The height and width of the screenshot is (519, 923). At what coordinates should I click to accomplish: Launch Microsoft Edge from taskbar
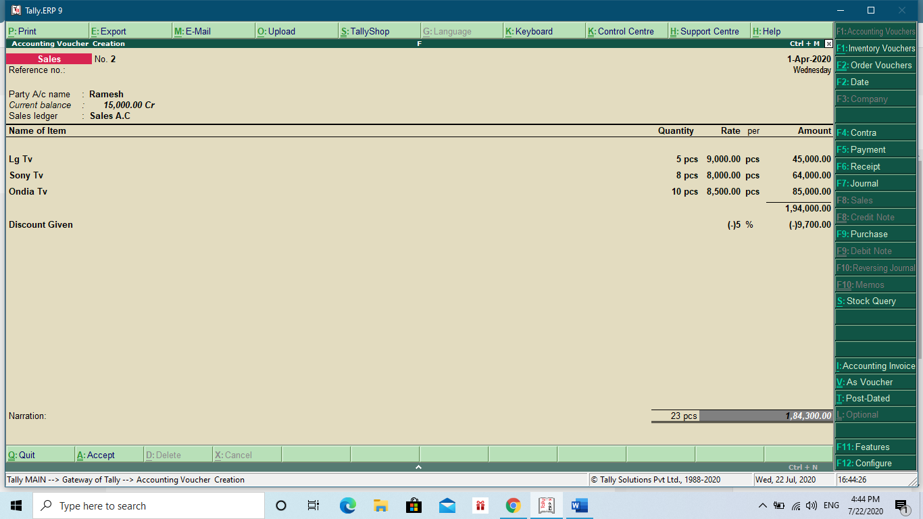click(x=347, y=505)
